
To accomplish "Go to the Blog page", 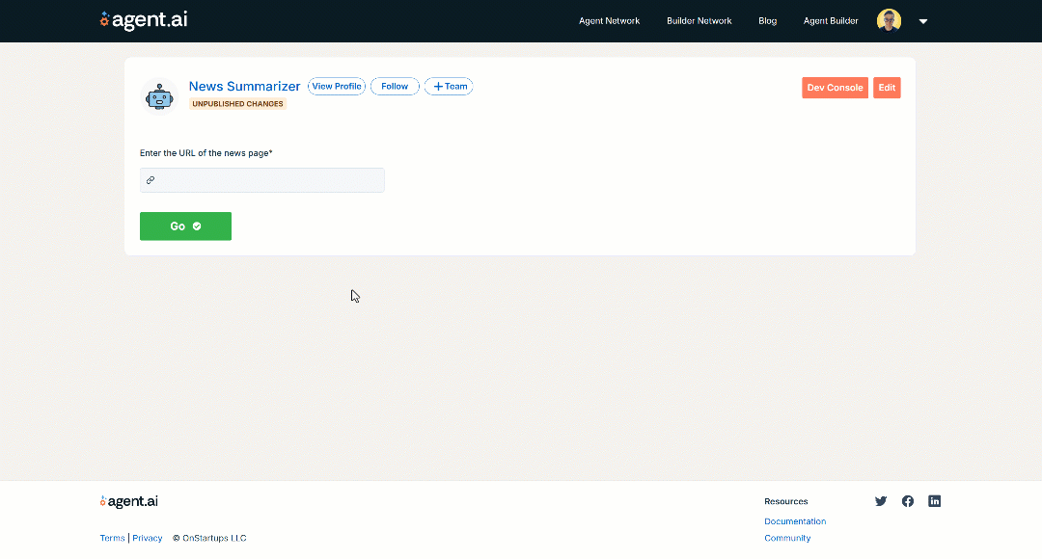I will (767, 21).
